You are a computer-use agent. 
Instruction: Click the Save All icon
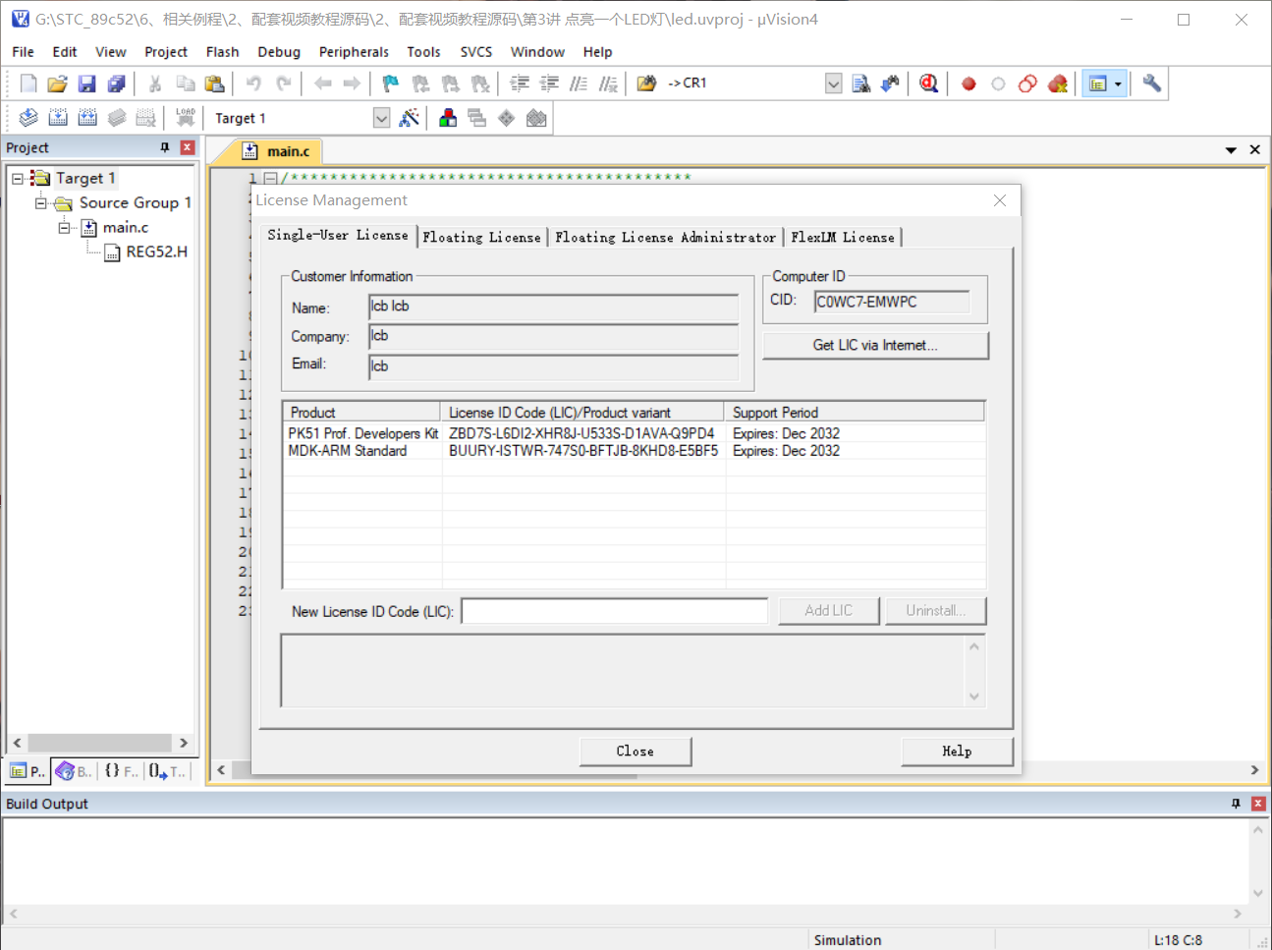coord(117,84)
